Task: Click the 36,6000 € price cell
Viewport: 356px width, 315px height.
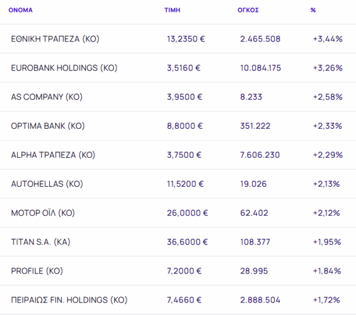Action: tap(187, 242)
